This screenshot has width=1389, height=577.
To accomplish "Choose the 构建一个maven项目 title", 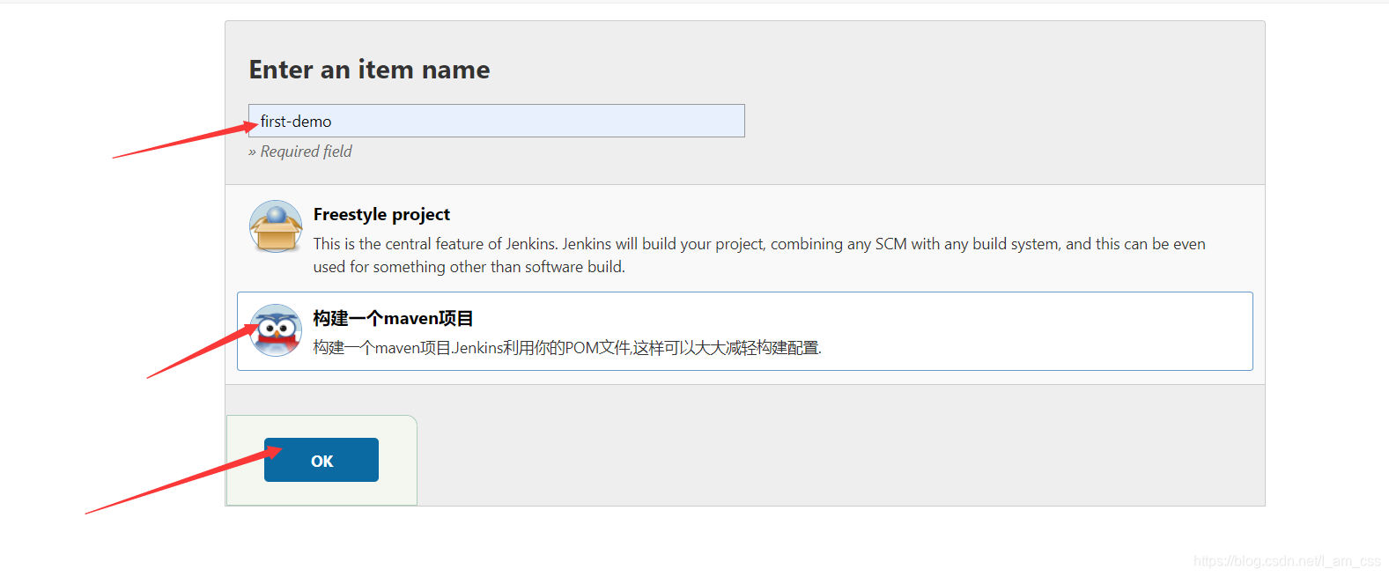I will click(393, 318).
